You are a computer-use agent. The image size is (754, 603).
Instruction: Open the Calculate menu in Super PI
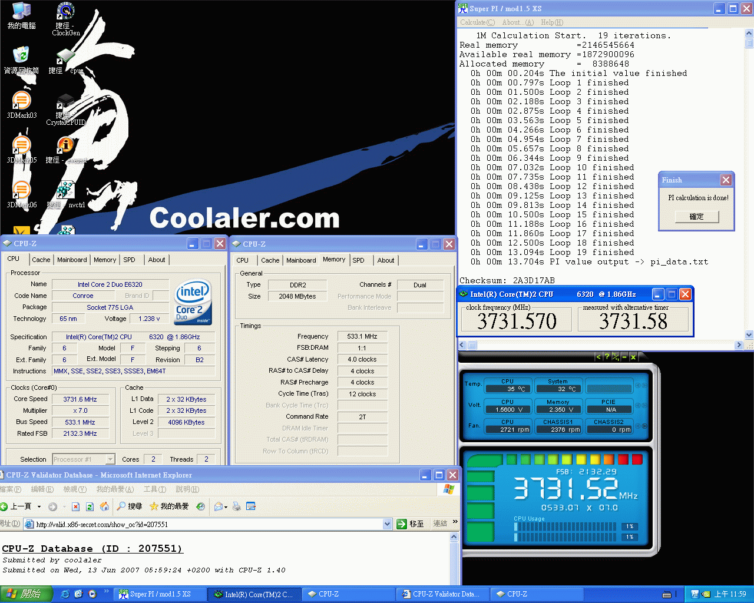(x=477, y=22)
